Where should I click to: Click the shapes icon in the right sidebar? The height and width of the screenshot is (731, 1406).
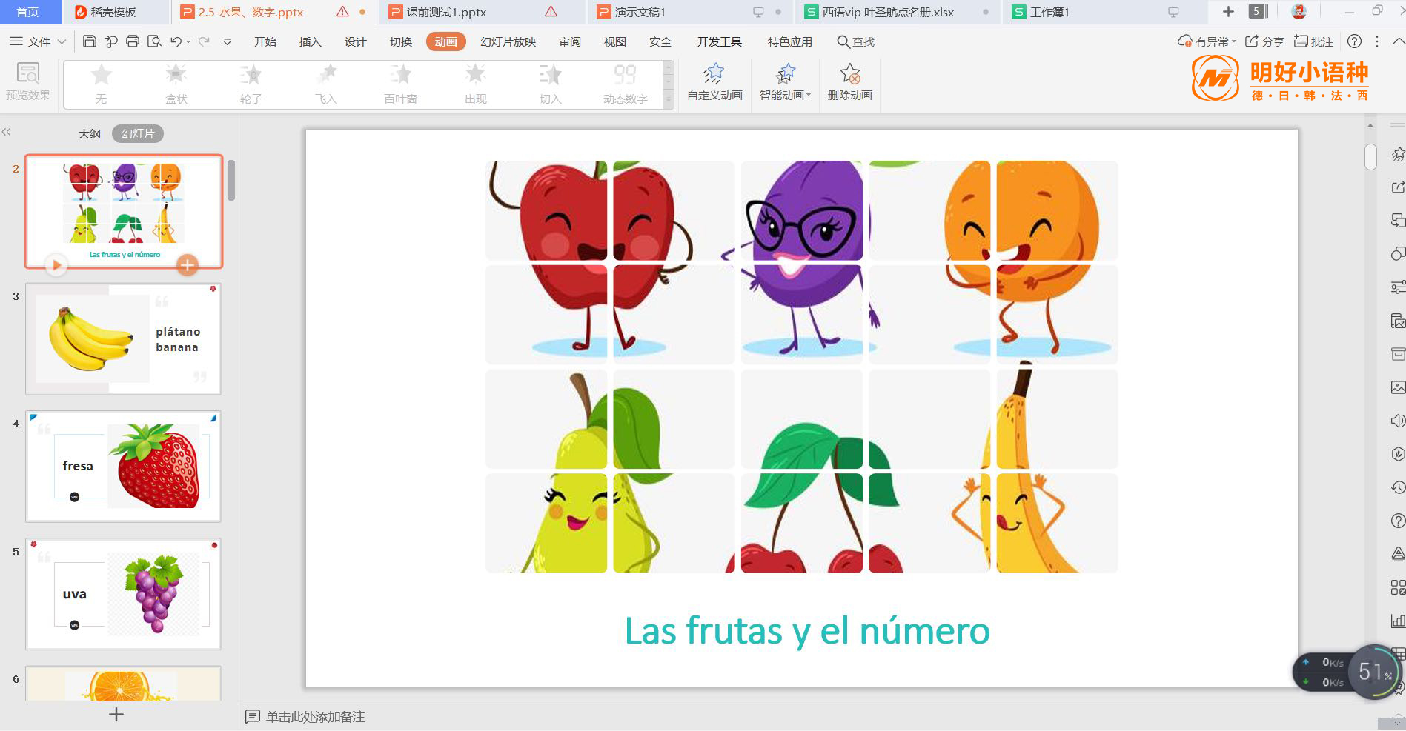[x=1398, y=254]
